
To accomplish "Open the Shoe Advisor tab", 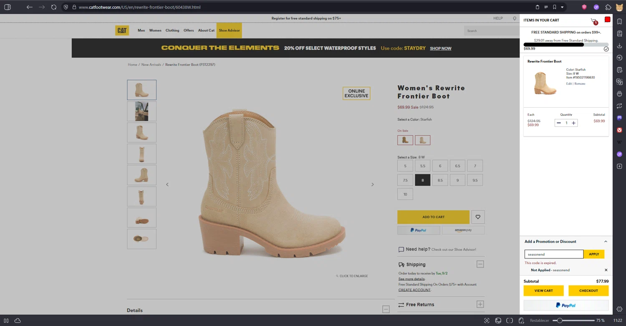I will click(229, 30).
